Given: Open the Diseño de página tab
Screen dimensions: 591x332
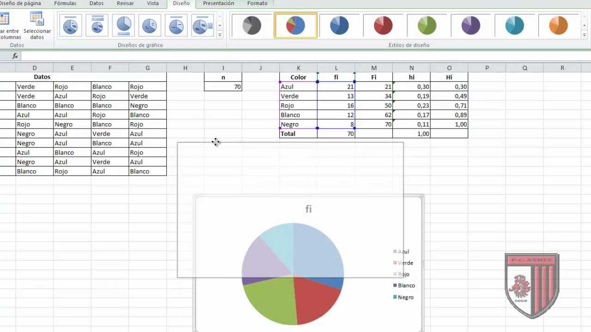Looking at the screenshot, I should pyautogui.click(x=21, y=3).
